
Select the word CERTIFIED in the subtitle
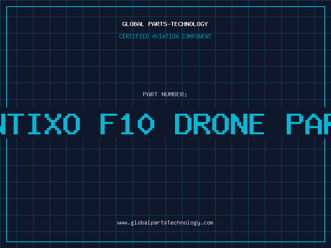pyautogui.click(x=134, y=36)
